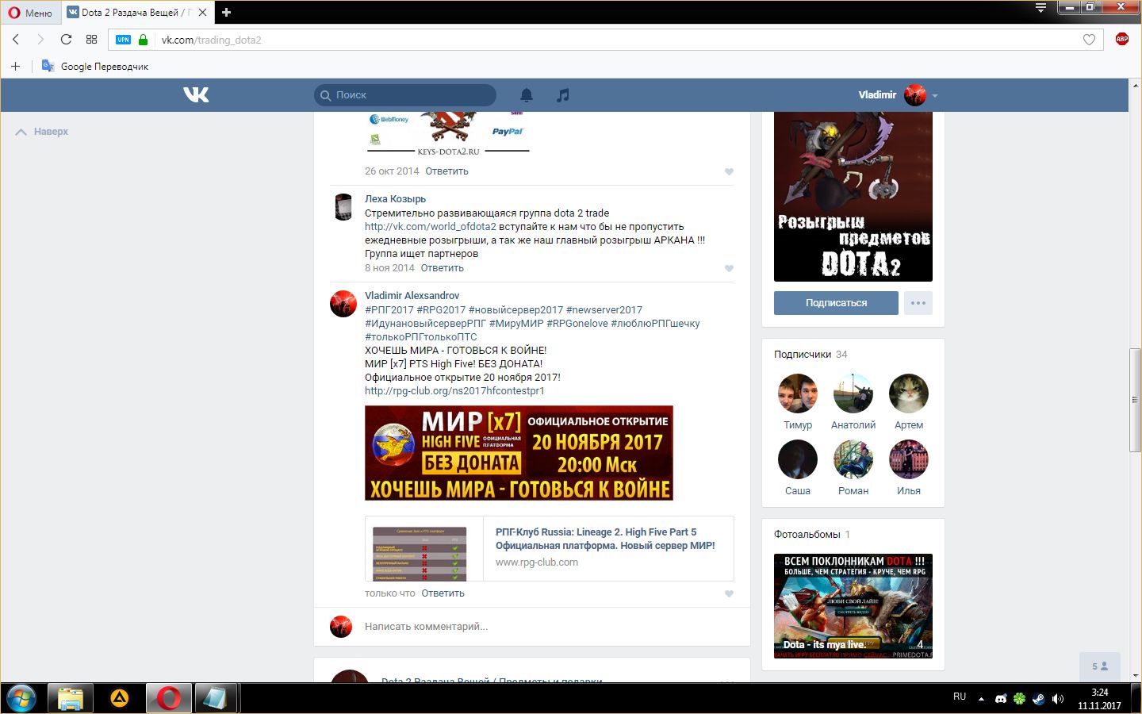Show hidden system tray icons arrow
This screenshot has width=1142, height=714.
[x=981, y=699]
